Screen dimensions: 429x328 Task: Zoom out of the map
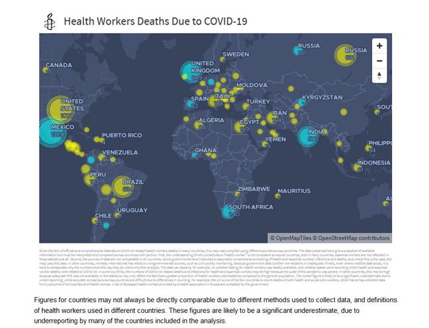379,61
